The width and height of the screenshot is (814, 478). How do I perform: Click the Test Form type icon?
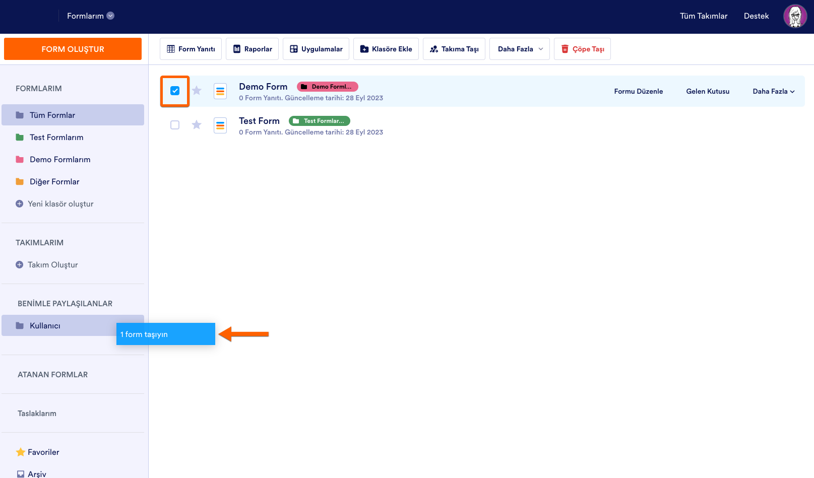pos(220,125)
